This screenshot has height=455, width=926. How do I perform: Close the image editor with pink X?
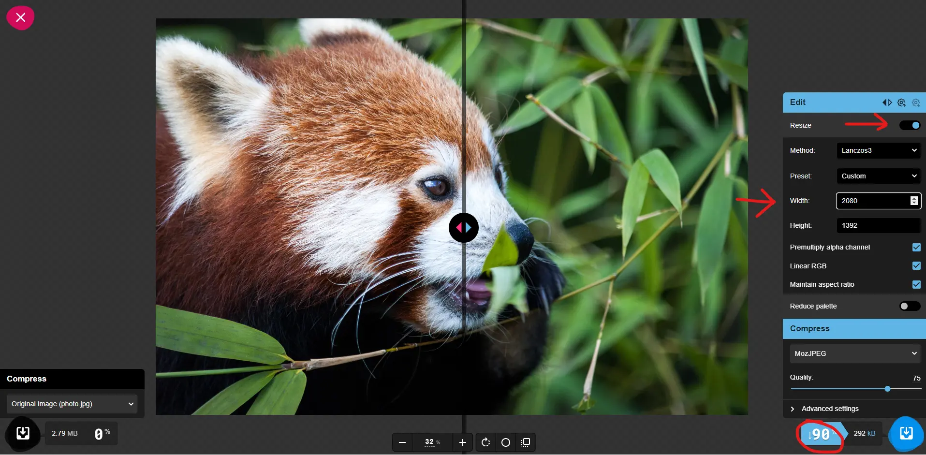click(20, 18)
